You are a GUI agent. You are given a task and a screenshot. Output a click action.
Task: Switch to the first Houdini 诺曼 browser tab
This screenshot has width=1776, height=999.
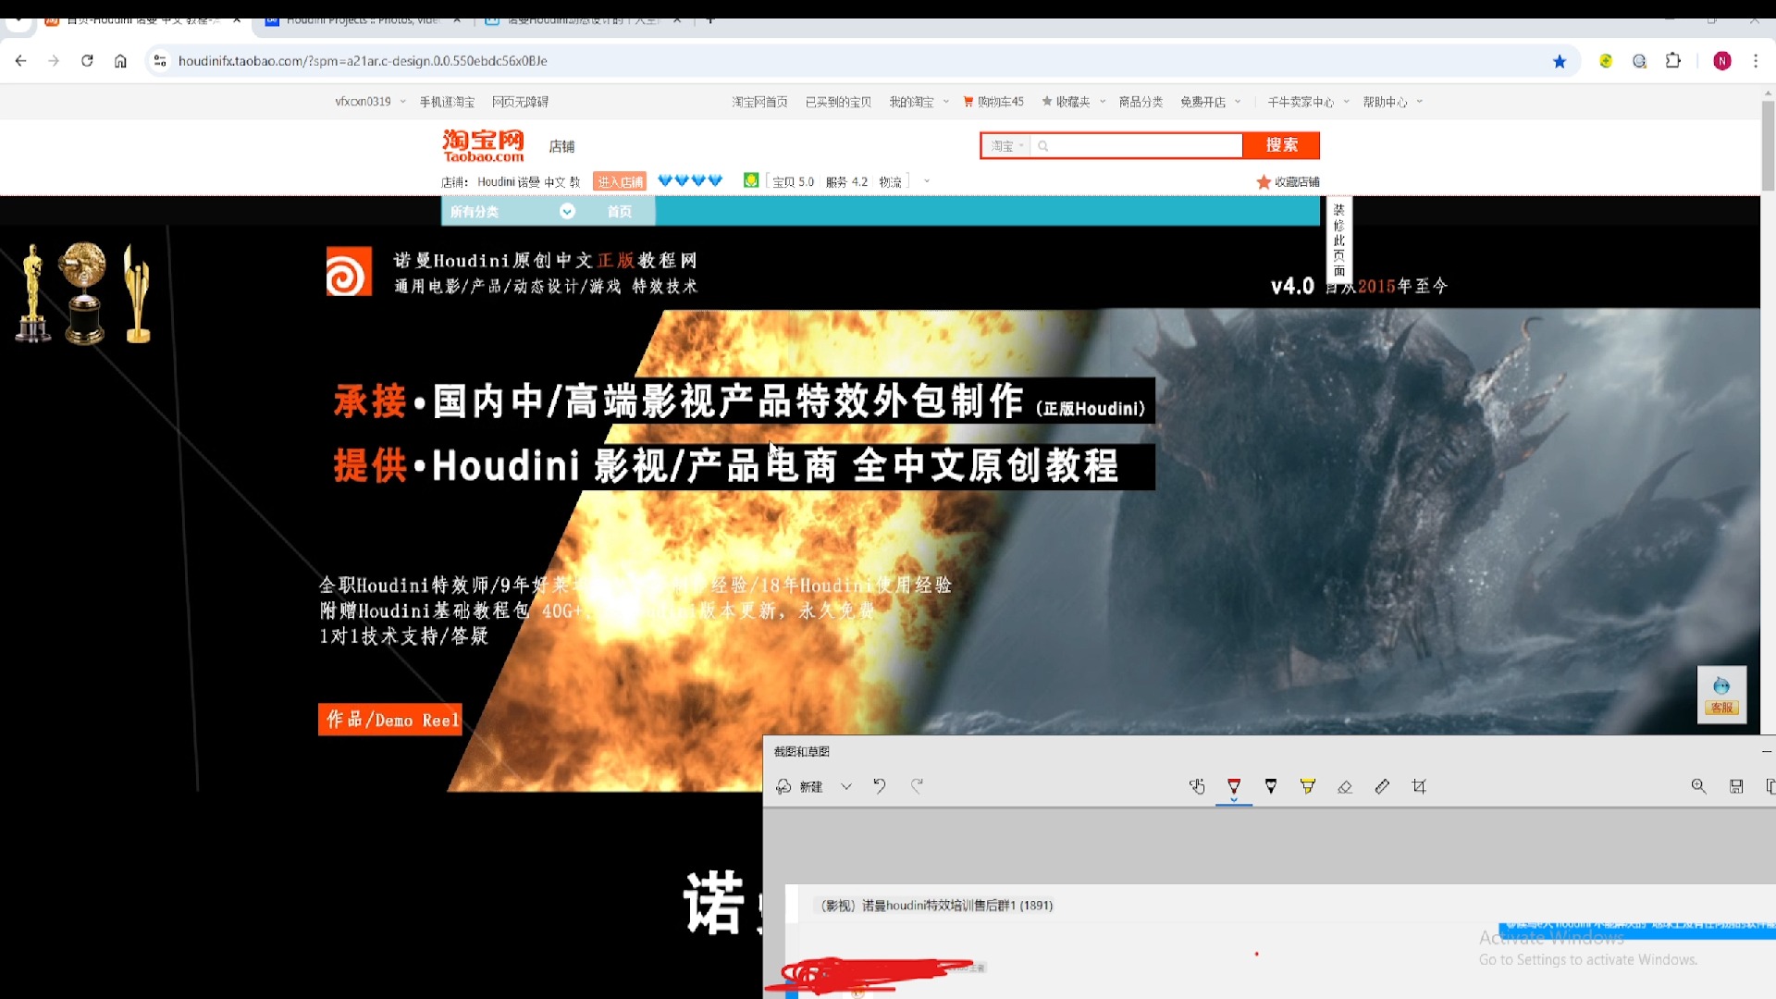(x=143, y=20)
